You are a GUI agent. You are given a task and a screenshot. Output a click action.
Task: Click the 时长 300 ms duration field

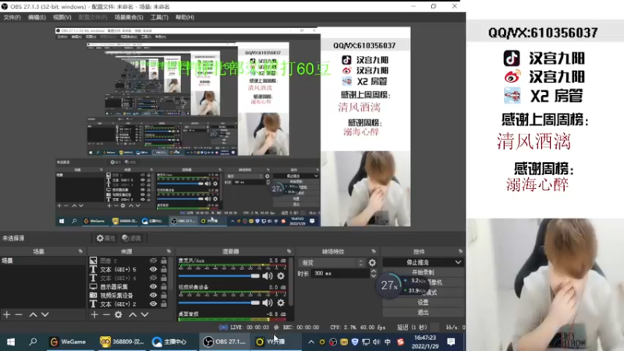(341, 274)
